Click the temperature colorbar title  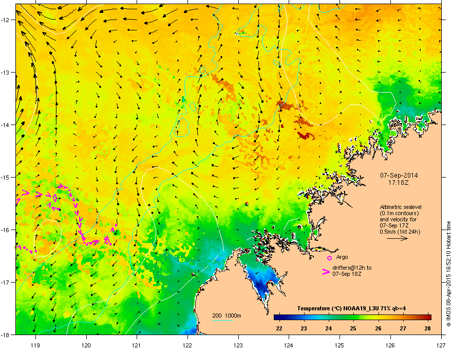click(351, 308)
